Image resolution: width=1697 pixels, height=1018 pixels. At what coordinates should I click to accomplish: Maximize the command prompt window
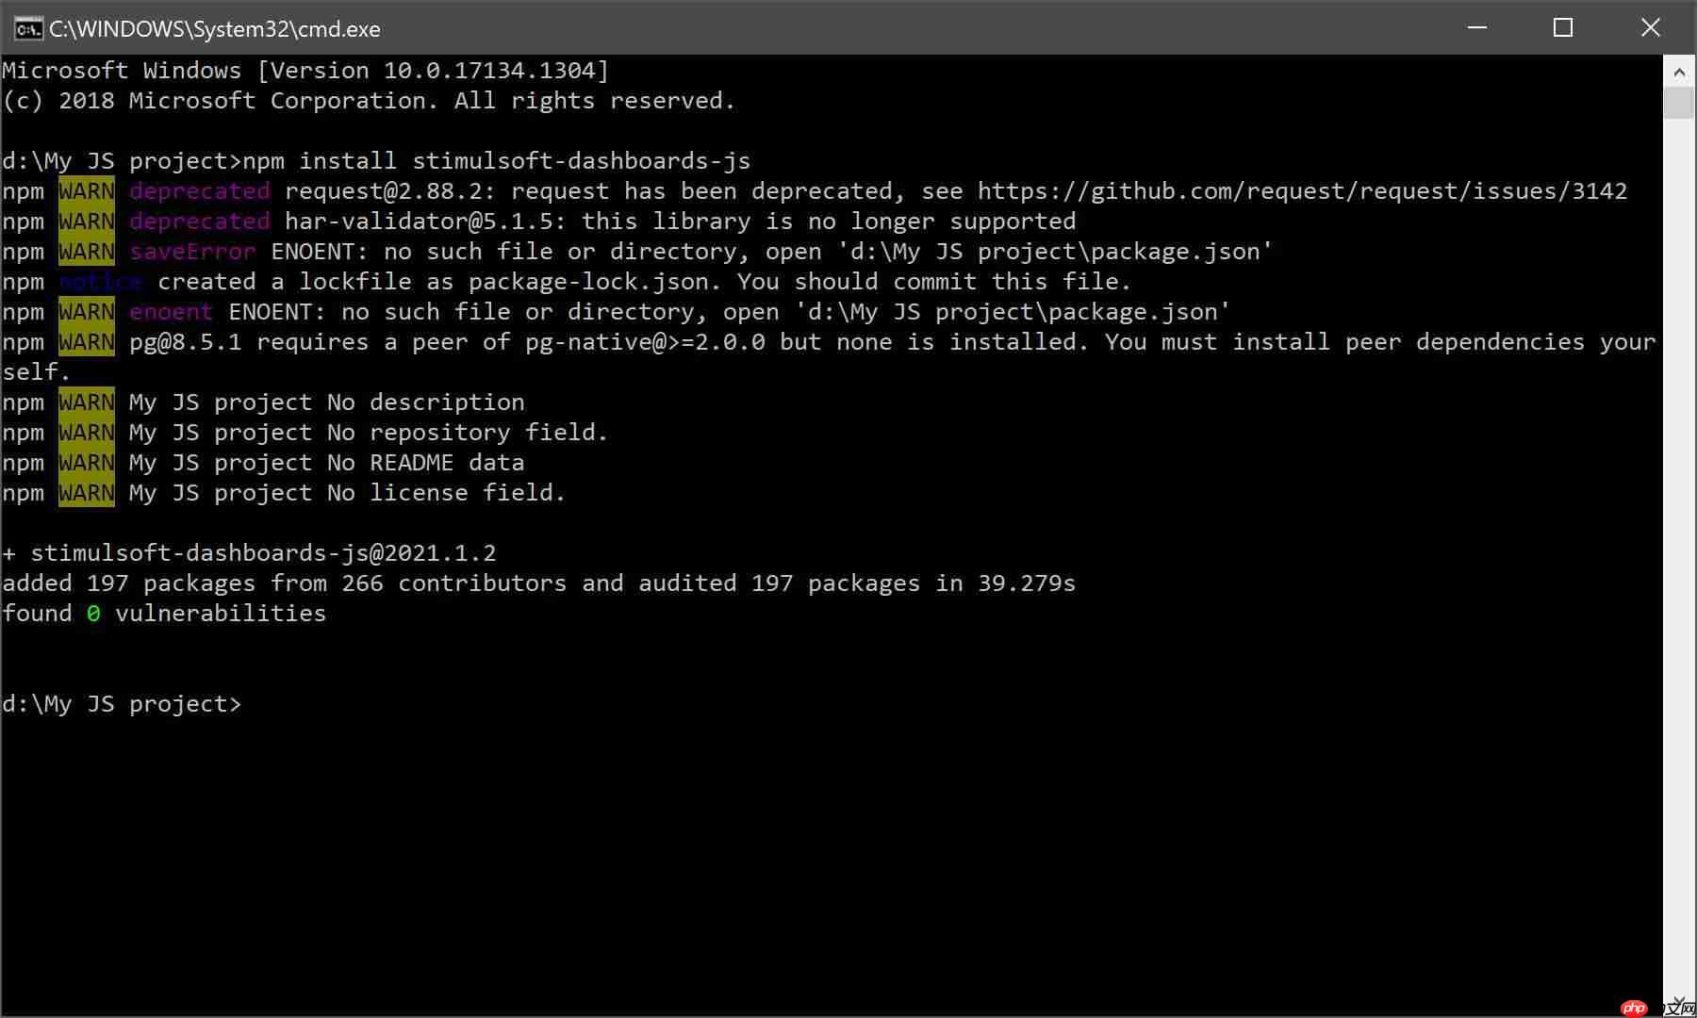[x=1563, y=28]
